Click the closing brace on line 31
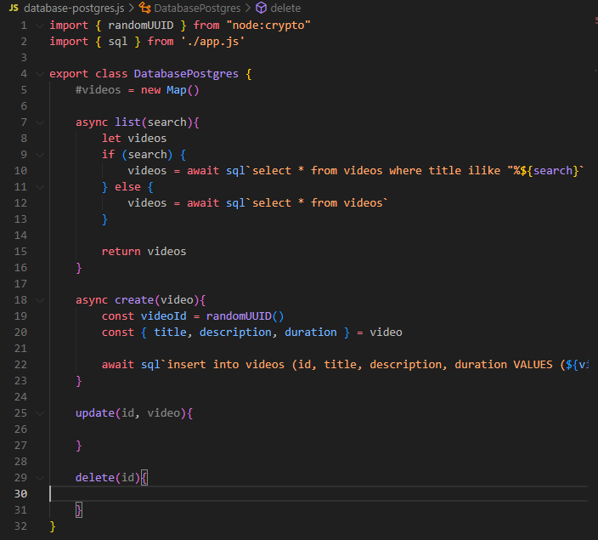This screenshot has width=598, height=540. pyautogui.click(x=79, y=510)
